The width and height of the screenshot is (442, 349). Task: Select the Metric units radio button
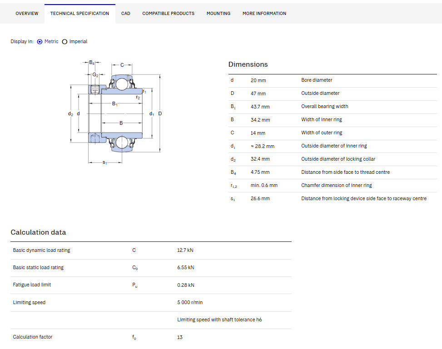coord(40,42)
